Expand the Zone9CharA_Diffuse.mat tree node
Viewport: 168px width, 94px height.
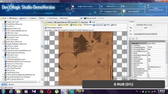tap(3, 24)
